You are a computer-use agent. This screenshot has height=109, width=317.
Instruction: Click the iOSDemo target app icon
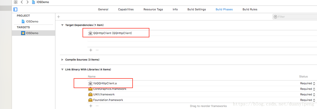(23, 33)
